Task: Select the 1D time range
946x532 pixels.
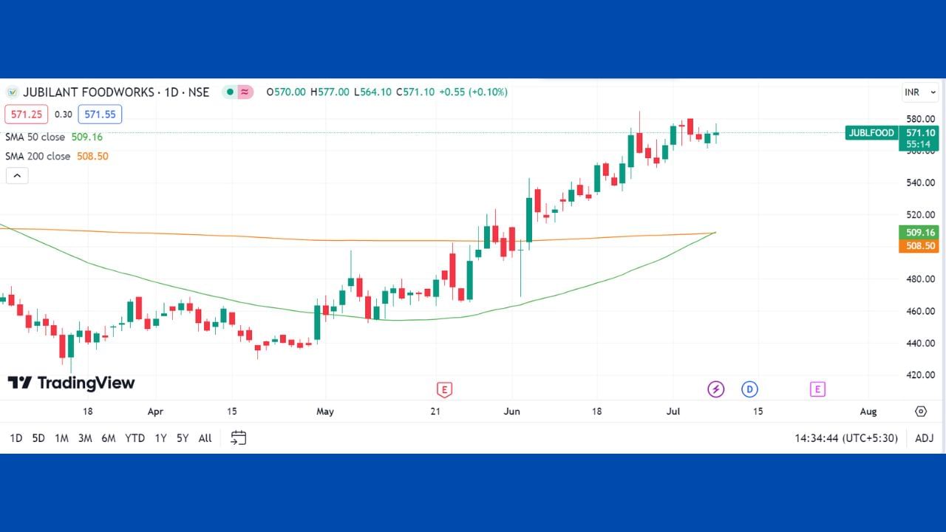Action: pyautogui.click(x=16, y=438)
